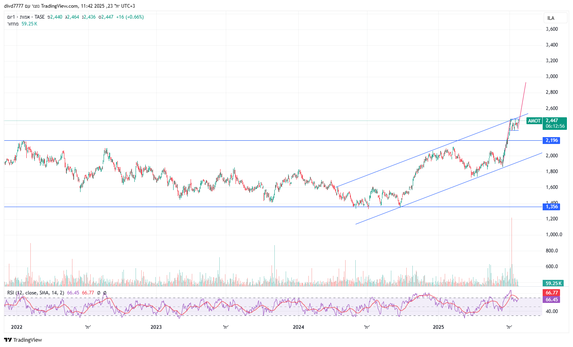
Task: Click the 1,200 price scale value
Action: coord(552,219)
